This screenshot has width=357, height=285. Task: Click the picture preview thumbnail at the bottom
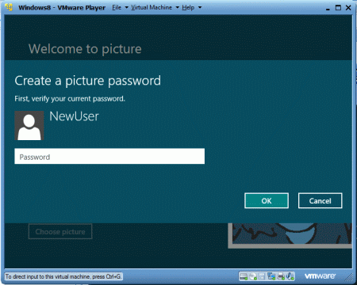point(290,235)
